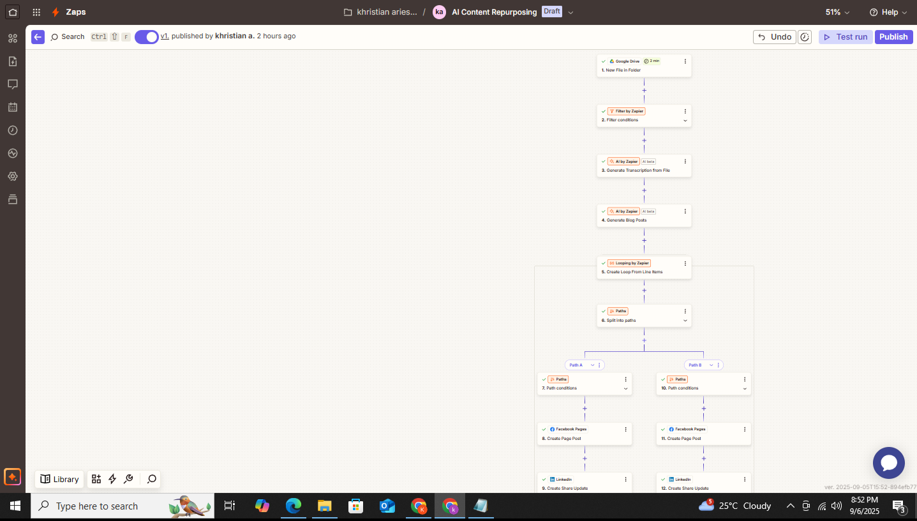Open the three-dot menu on step 5 Looping
The height and width of the screenshot is (521, 917).
[x=685, y=263]
